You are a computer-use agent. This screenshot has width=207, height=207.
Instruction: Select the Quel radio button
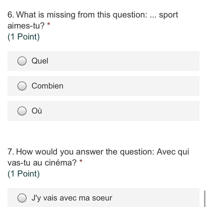click(x=22, y=61)
